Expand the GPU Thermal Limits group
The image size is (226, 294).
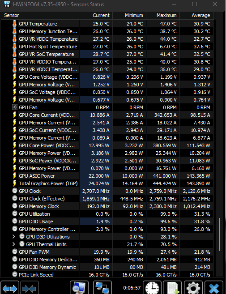pyautogui.click(x=14, y=244)
